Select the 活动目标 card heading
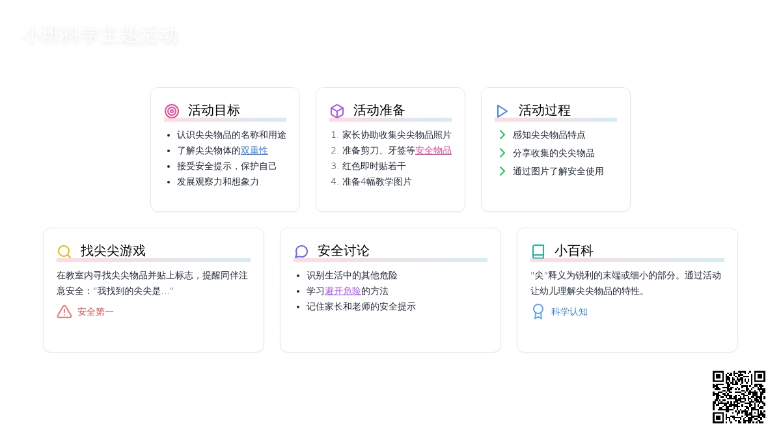The image size is (781, 439). (x=214, y=111)
